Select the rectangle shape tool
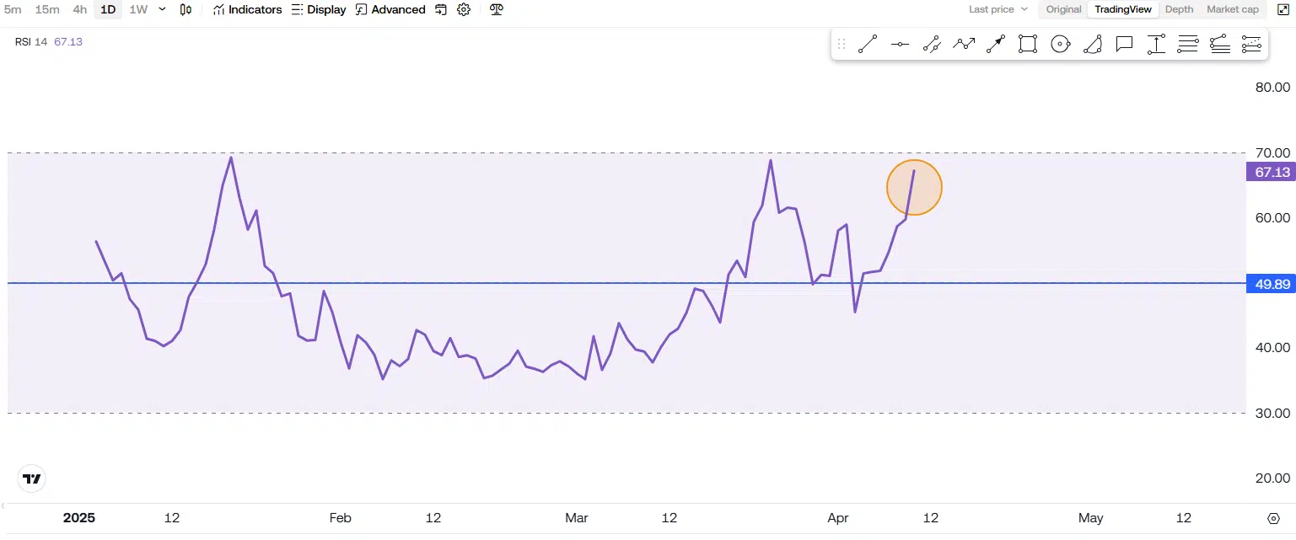Image resolution: width=1296 pixels, height=540 pixels. pos(1027,45)
